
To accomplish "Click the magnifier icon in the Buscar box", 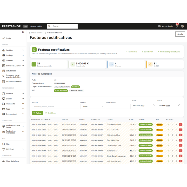I will [50, 26].
